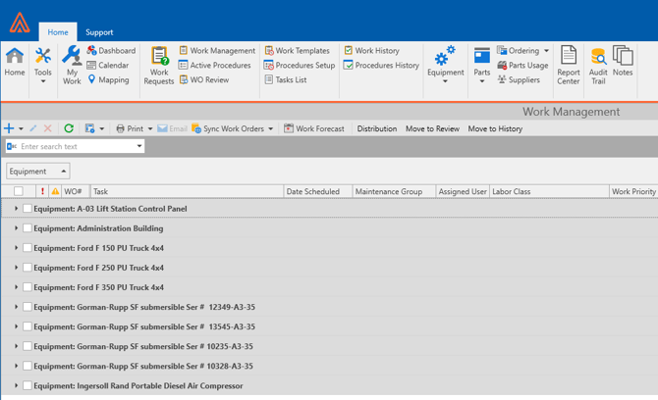Click the Move to Review button
Screen dimensions: 658x400
pos(432,128)
